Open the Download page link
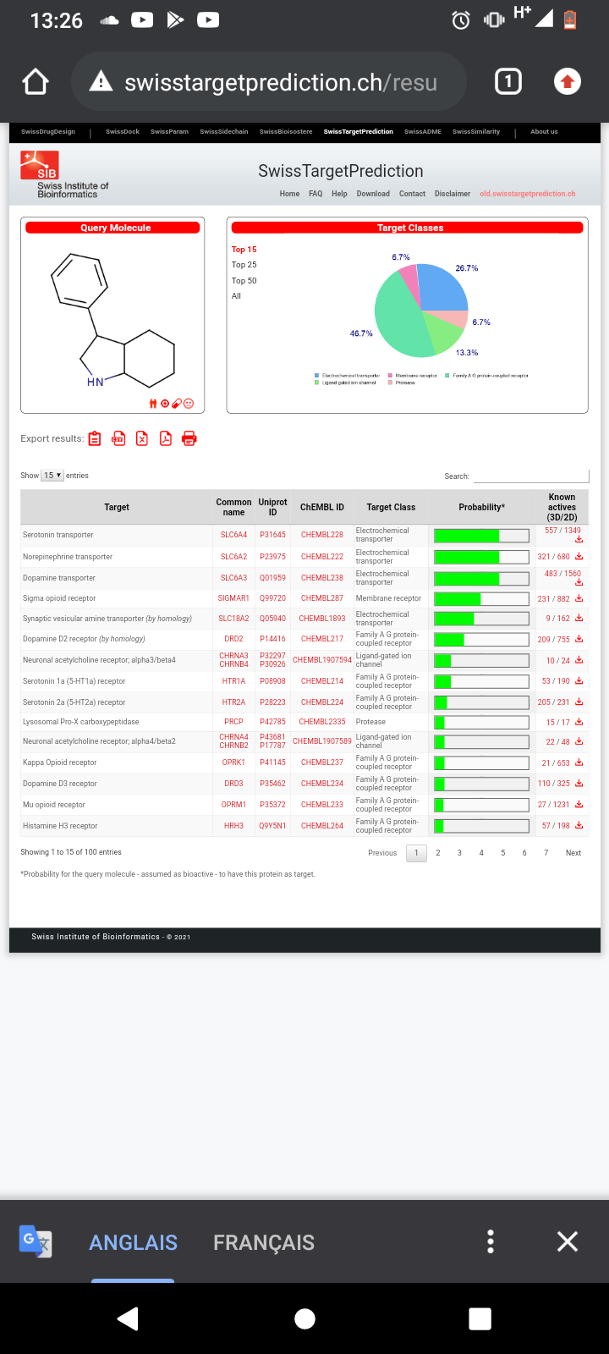609x1354 pixels. click(x=373, y=194)
